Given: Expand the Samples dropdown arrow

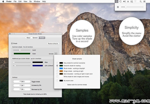Looking at the screenshot, I should [x=56, y=54].
